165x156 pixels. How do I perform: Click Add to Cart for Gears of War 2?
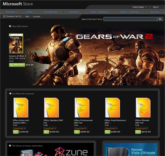pyautogui.click(x=17, y=65)
